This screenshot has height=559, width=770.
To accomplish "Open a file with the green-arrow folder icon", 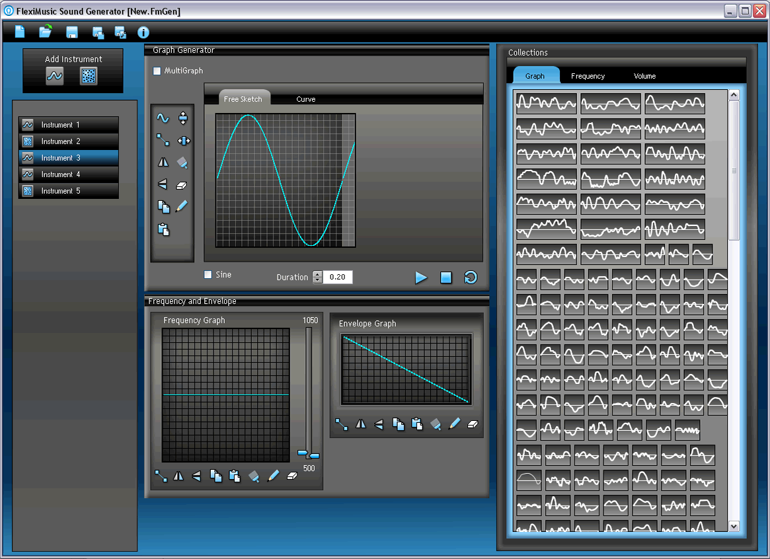I will 45,32.
